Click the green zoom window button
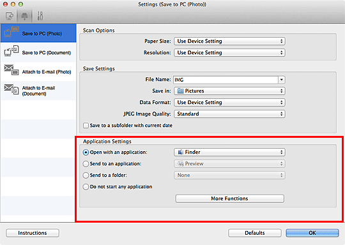 pyautogui.click(x=20, y=4)
